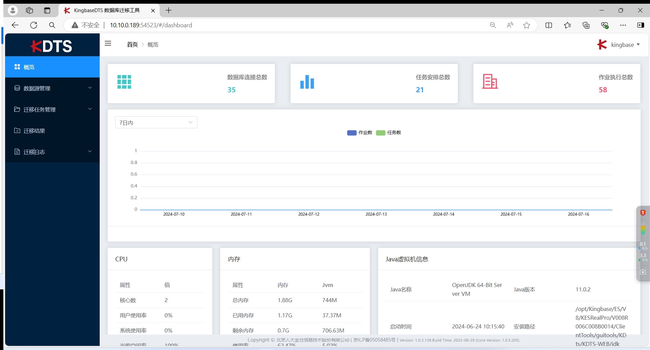
Task: Toggle the 任务数 legend swatch
Action: [x=381, y=133]
